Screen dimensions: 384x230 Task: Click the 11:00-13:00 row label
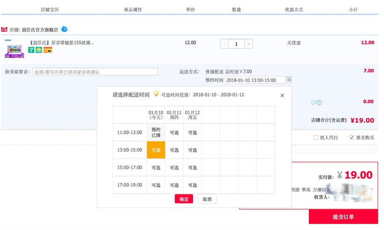point(129,132)
